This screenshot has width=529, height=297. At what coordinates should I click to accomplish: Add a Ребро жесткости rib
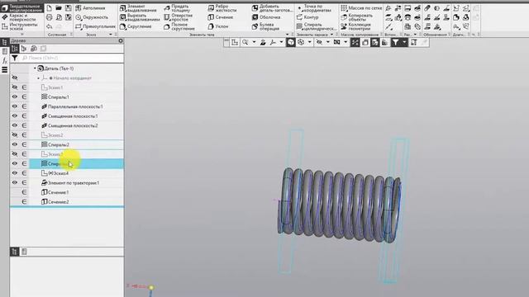(x=222, y=8)
